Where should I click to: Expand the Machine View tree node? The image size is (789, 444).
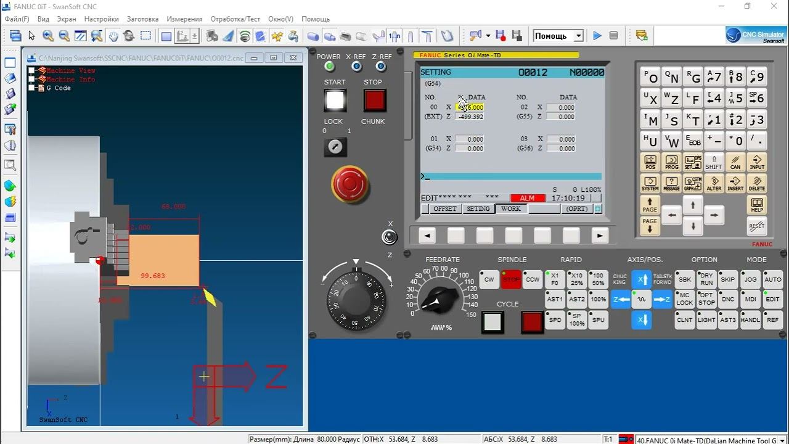coord(32,70)
